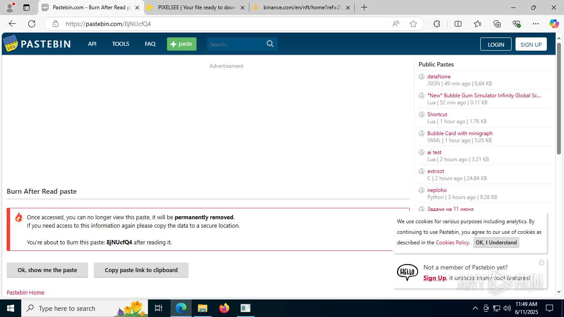Accept cookies with OK, I Understand
The image size is (564, 317).
click(x=496, y=242)
